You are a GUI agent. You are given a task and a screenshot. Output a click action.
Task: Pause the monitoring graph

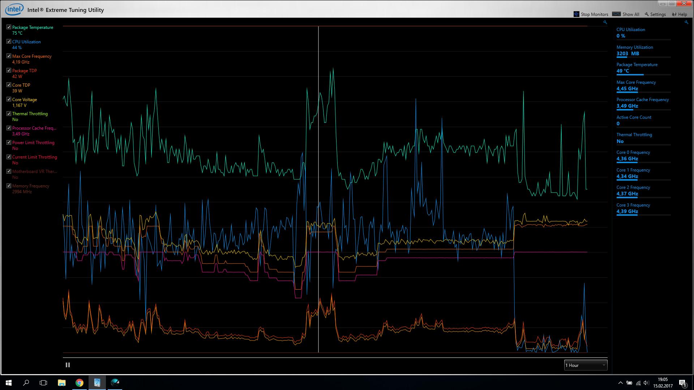pos(68,365)
